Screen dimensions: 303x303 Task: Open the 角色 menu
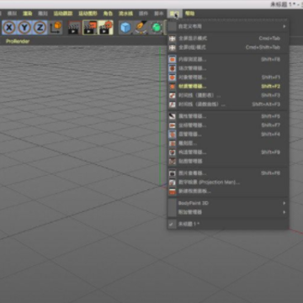[108, 13]
